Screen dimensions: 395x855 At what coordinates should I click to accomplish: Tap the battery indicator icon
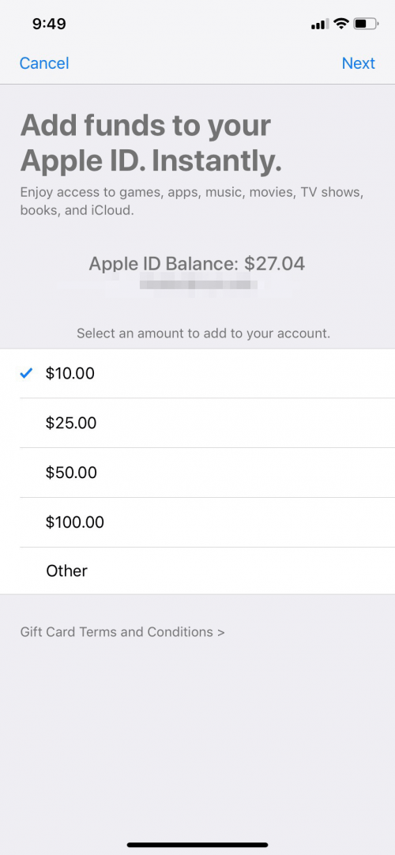[366, 24]
